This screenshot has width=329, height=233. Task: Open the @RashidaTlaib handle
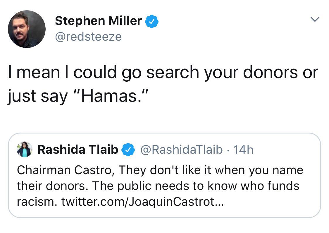tap(181, 150)
